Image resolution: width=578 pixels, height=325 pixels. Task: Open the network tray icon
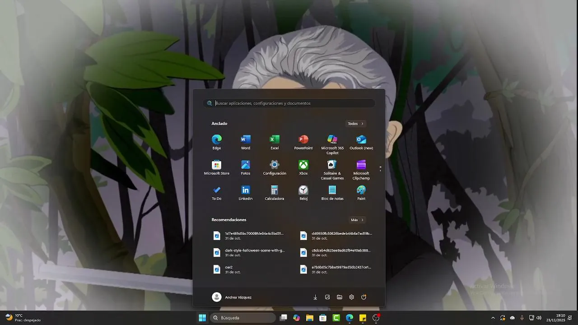531,318
